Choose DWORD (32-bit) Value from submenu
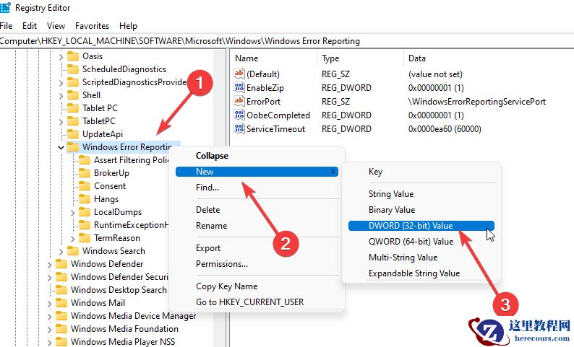Viewport: 574px width, 347px height. click(x=411, y=226)
